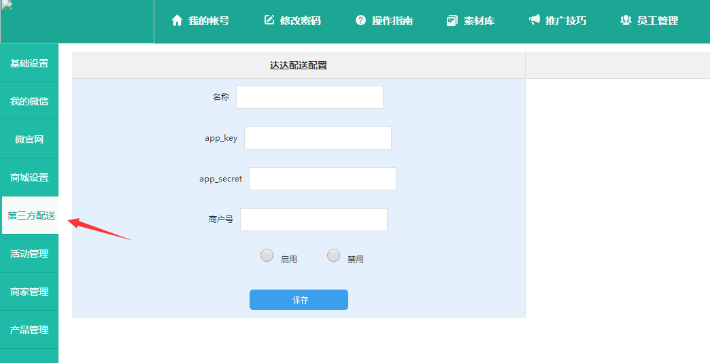Click the 商户号 field label
The width and height of the screenshot is (710, 363).
221,220
